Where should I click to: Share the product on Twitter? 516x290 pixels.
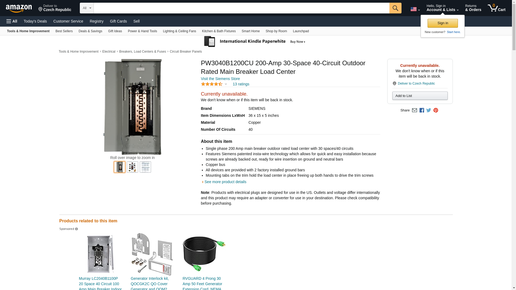click(429, 110)
